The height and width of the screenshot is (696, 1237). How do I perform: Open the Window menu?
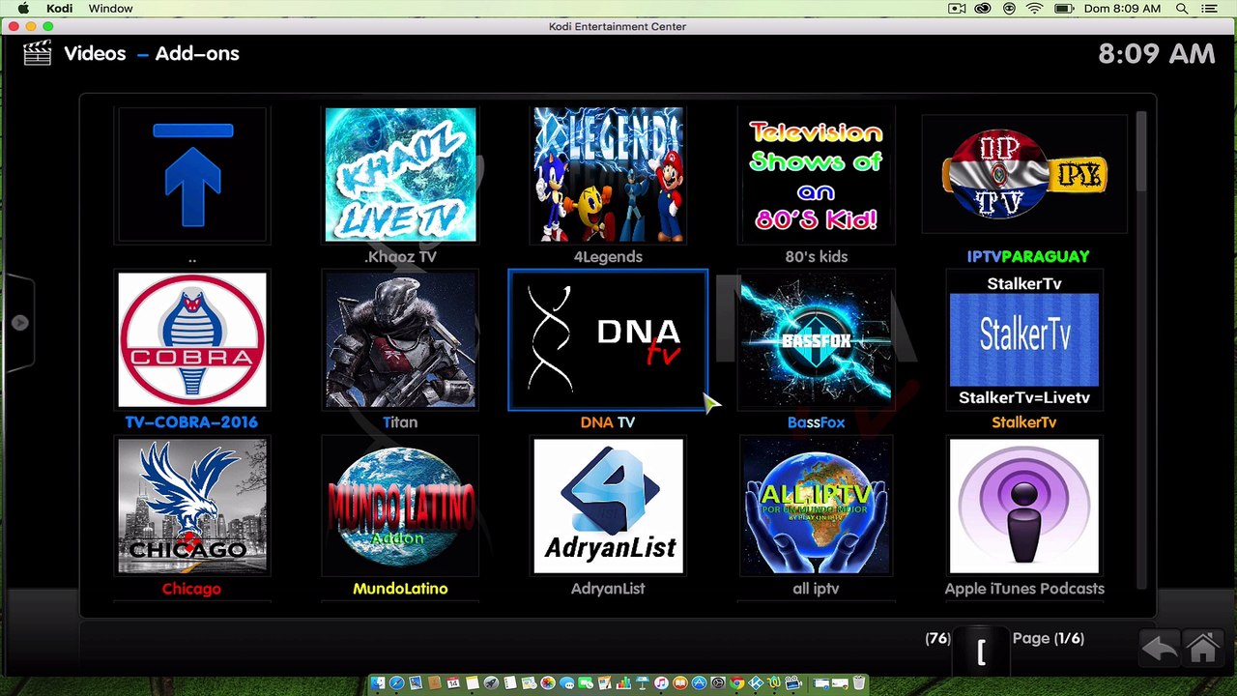point(111,9)
